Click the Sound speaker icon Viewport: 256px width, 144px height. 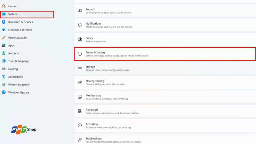pyautogui.click(x=80, y=11)
